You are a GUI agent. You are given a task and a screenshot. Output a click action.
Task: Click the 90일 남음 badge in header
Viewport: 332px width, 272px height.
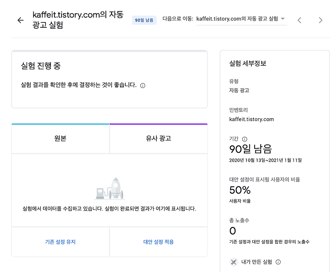tap(144, 20)
